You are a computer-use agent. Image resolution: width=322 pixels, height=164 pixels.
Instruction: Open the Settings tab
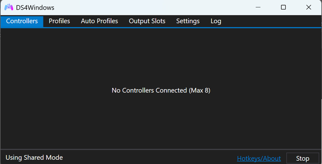tap(188, 21)
